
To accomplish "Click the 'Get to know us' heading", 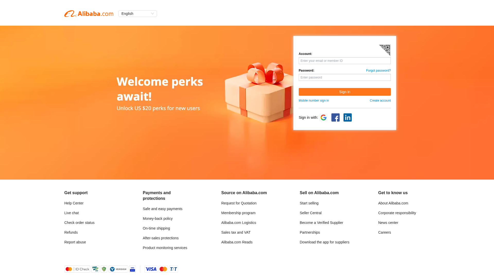I will (x=393, y=193).
